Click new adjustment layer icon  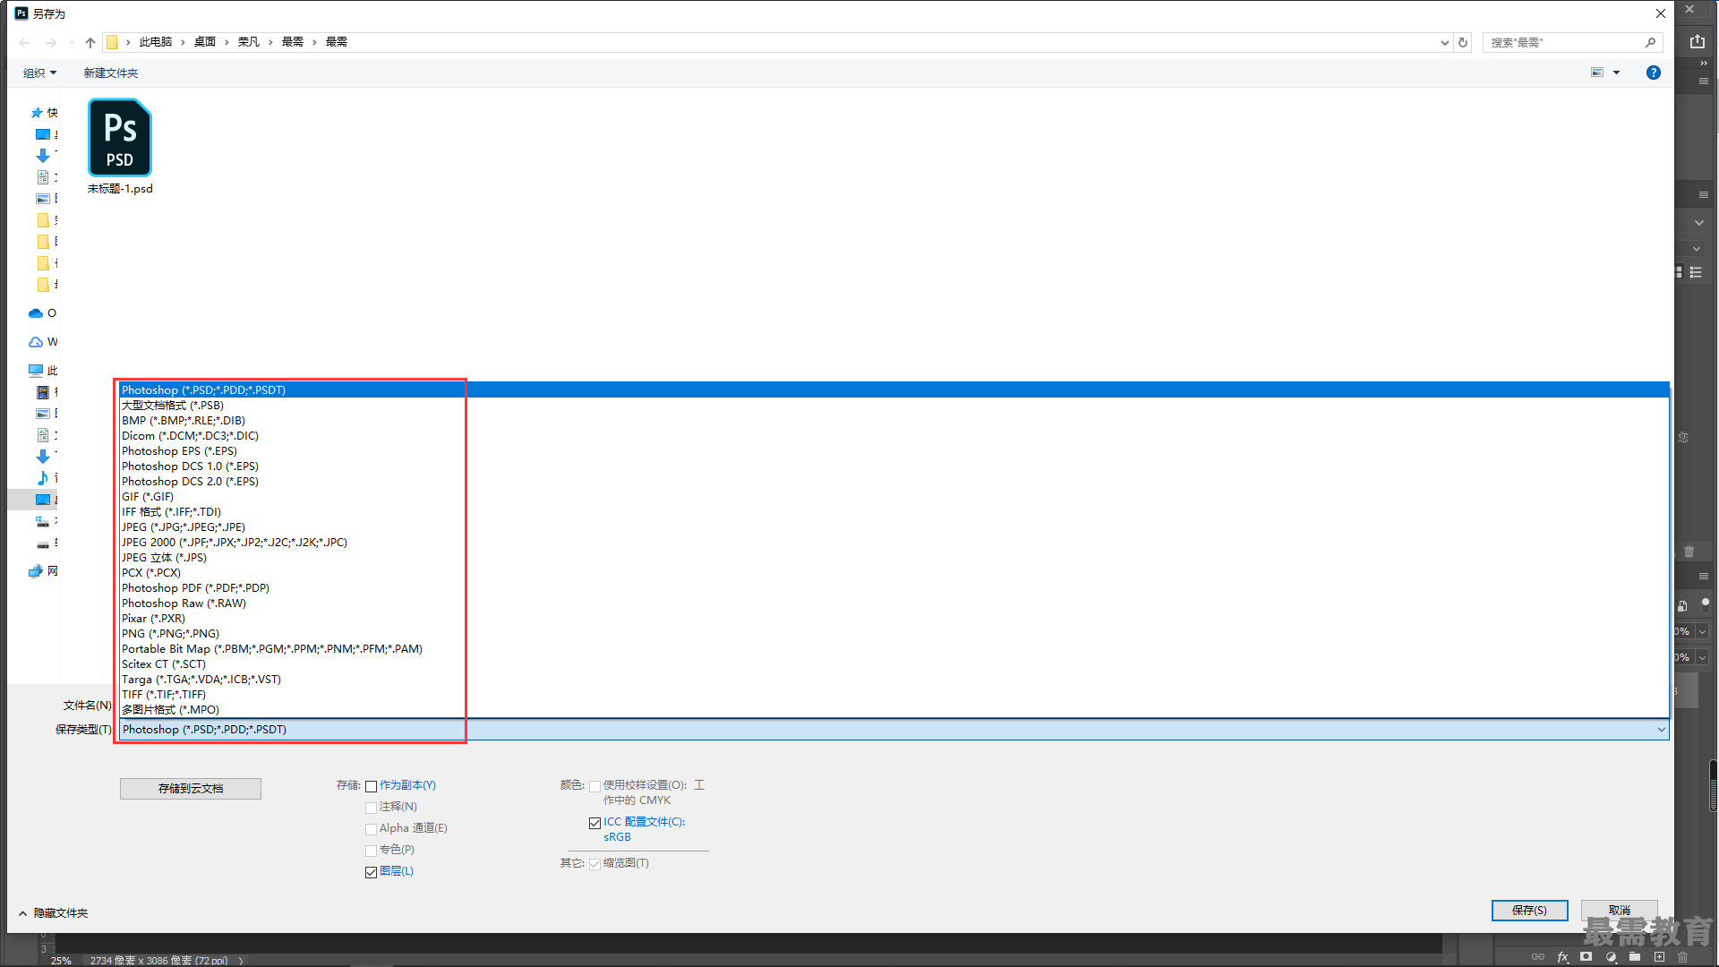point(1611,956)
